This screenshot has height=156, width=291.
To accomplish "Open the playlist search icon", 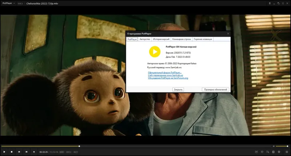I will (x=268, y=152).
